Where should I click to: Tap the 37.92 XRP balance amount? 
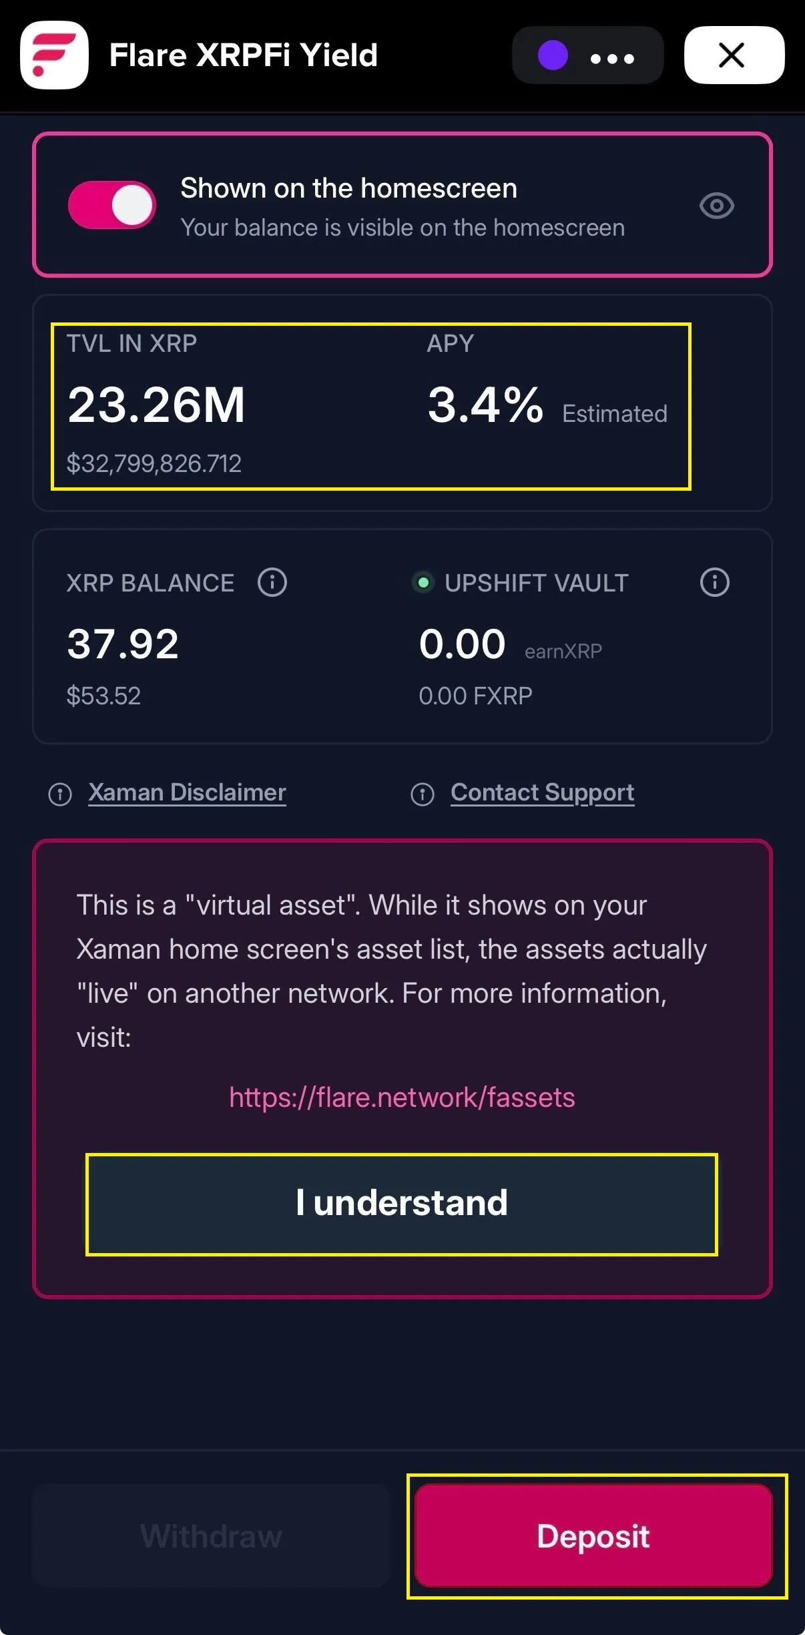123,644
